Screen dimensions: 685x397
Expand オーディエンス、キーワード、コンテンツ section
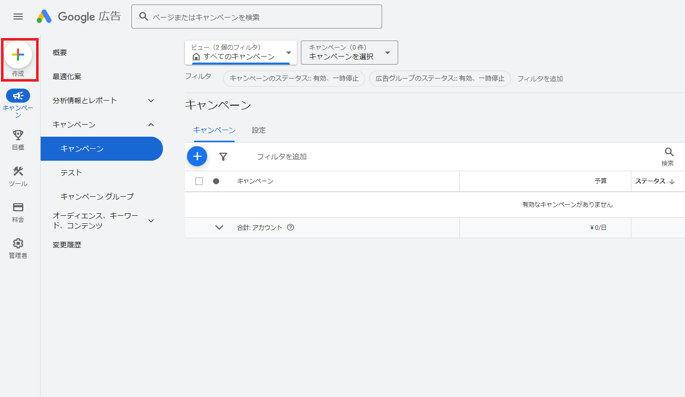(151, 221)
